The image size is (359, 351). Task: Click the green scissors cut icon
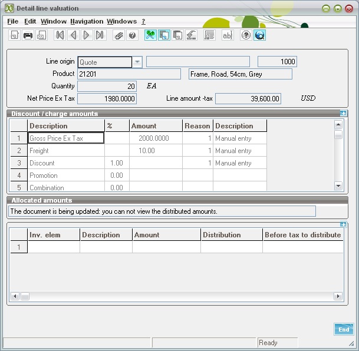tap(150, 35)
